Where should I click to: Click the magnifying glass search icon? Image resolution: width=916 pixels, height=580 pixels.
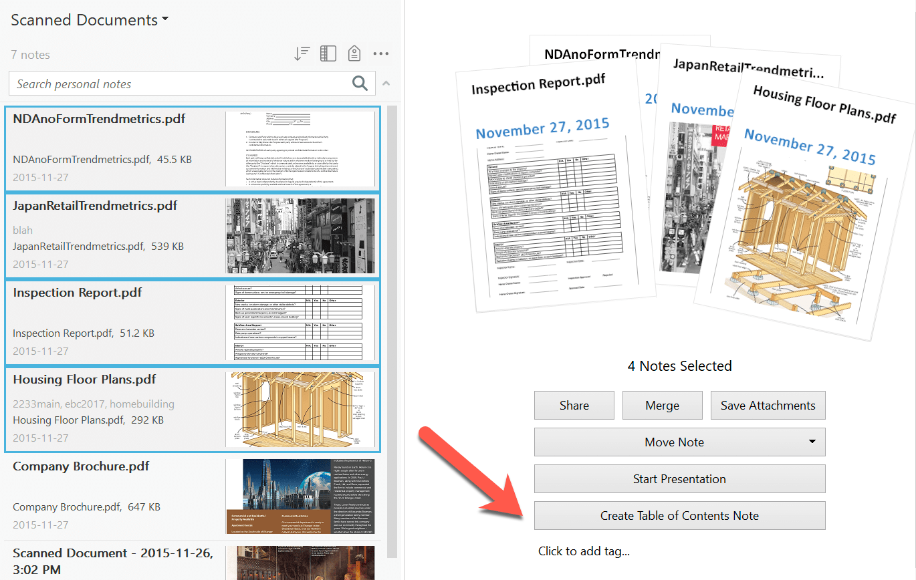pyautogui.click(x=360, y=84)
